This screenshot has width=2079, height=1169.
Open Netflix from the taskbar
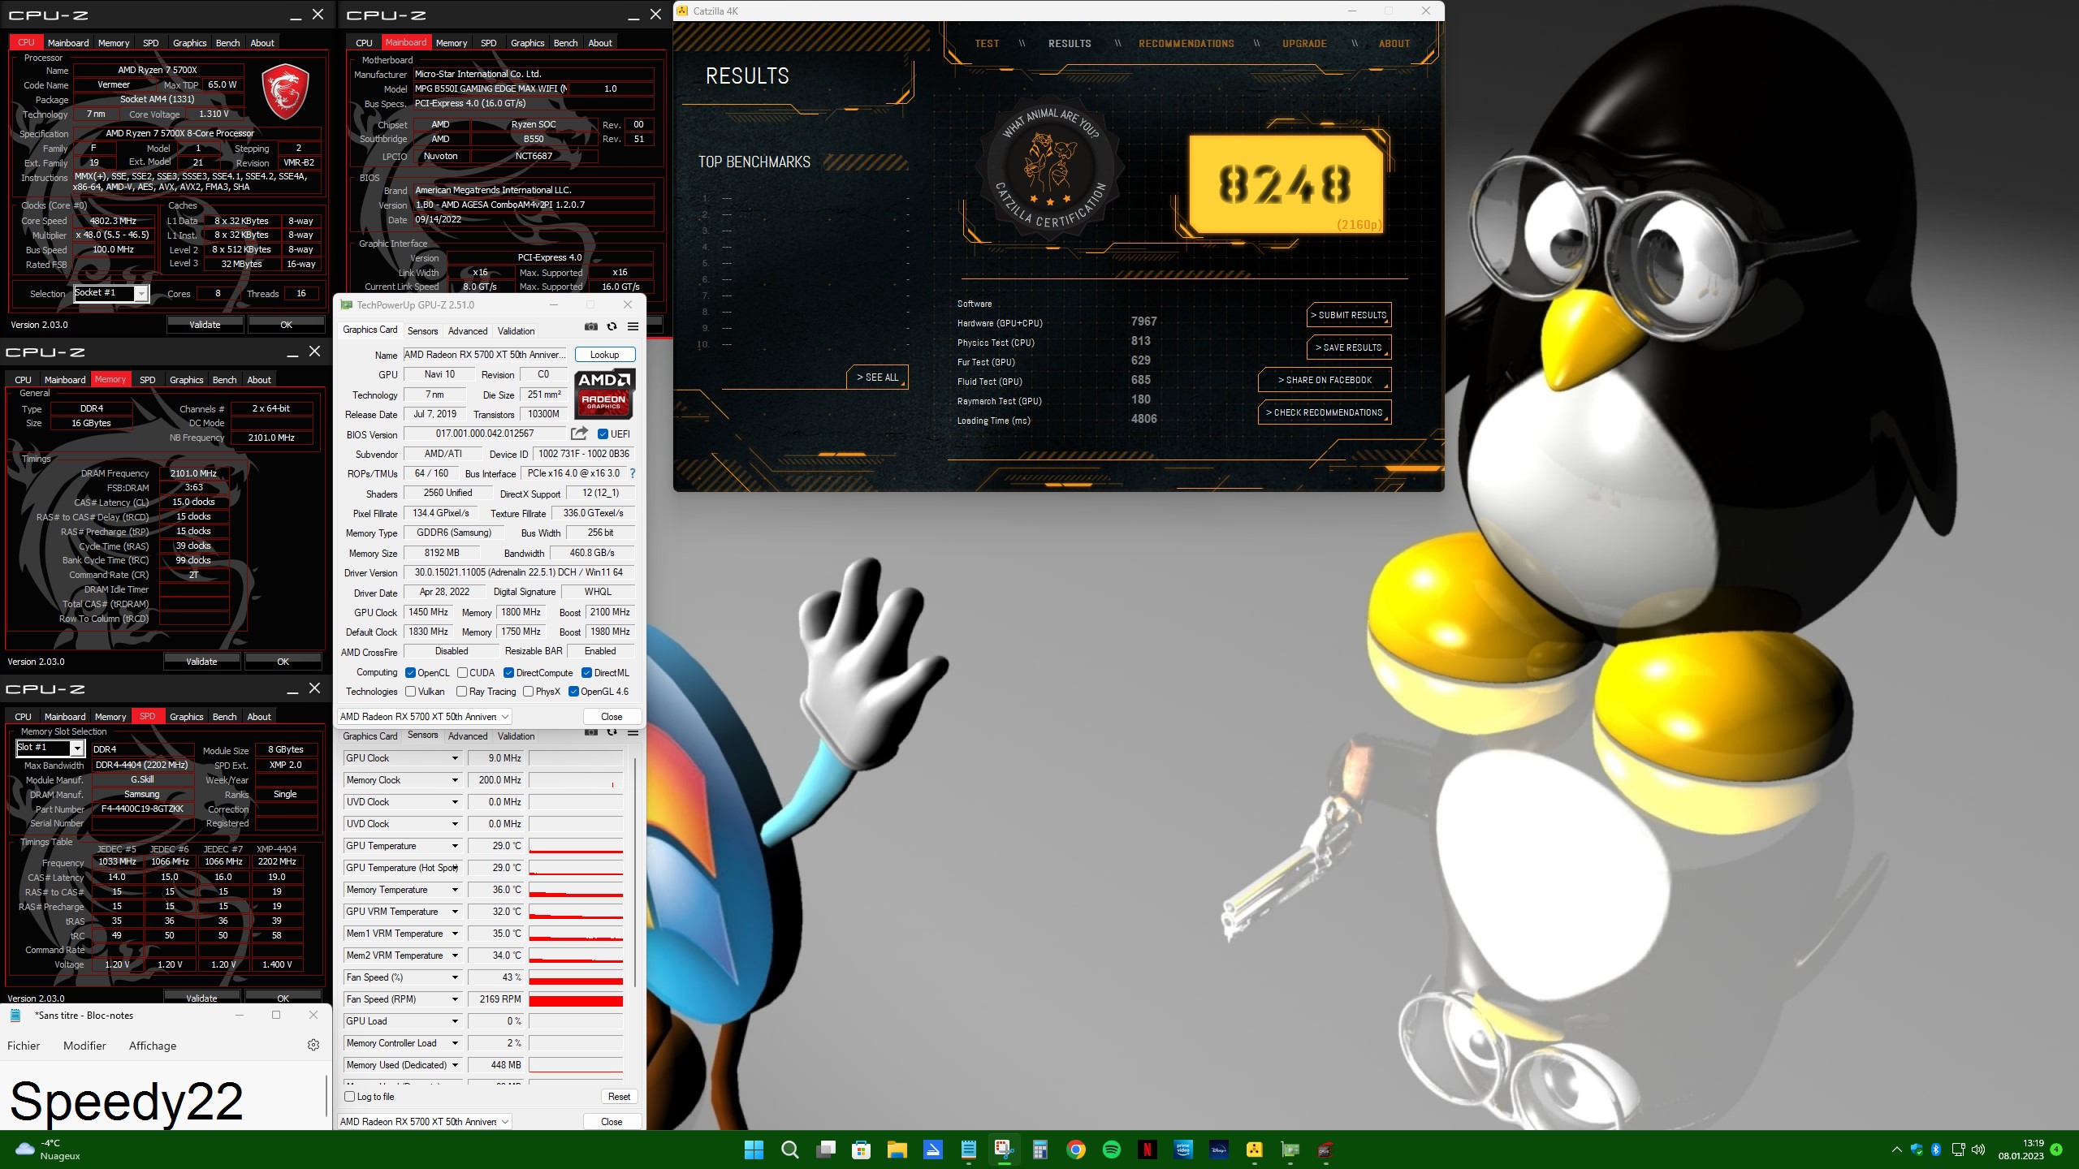pyautogui.click(x=1148, y=1150)
